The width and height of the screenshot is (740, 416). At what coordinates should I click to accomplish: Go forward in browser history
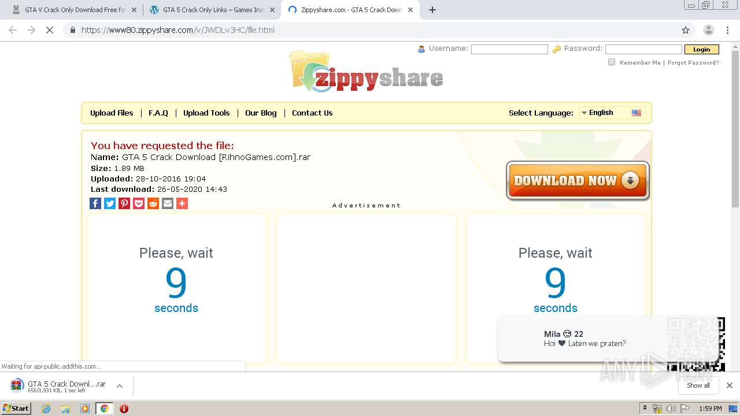click(31, 30)
